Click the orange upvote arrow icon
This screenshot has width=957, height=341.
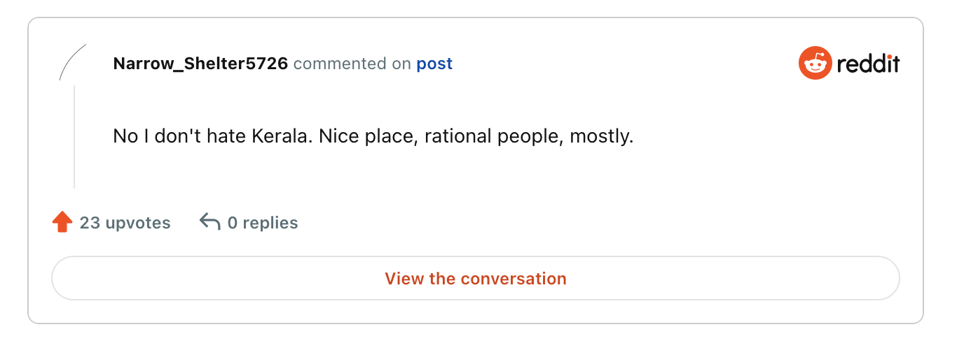[62, 223]
